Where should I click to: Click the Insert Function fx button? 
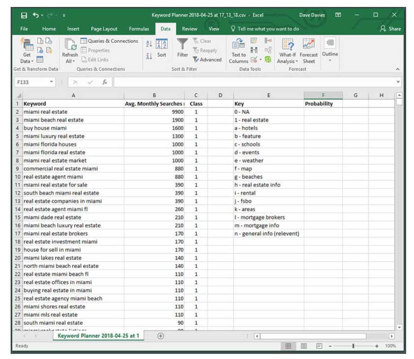[x=105, y=82]
